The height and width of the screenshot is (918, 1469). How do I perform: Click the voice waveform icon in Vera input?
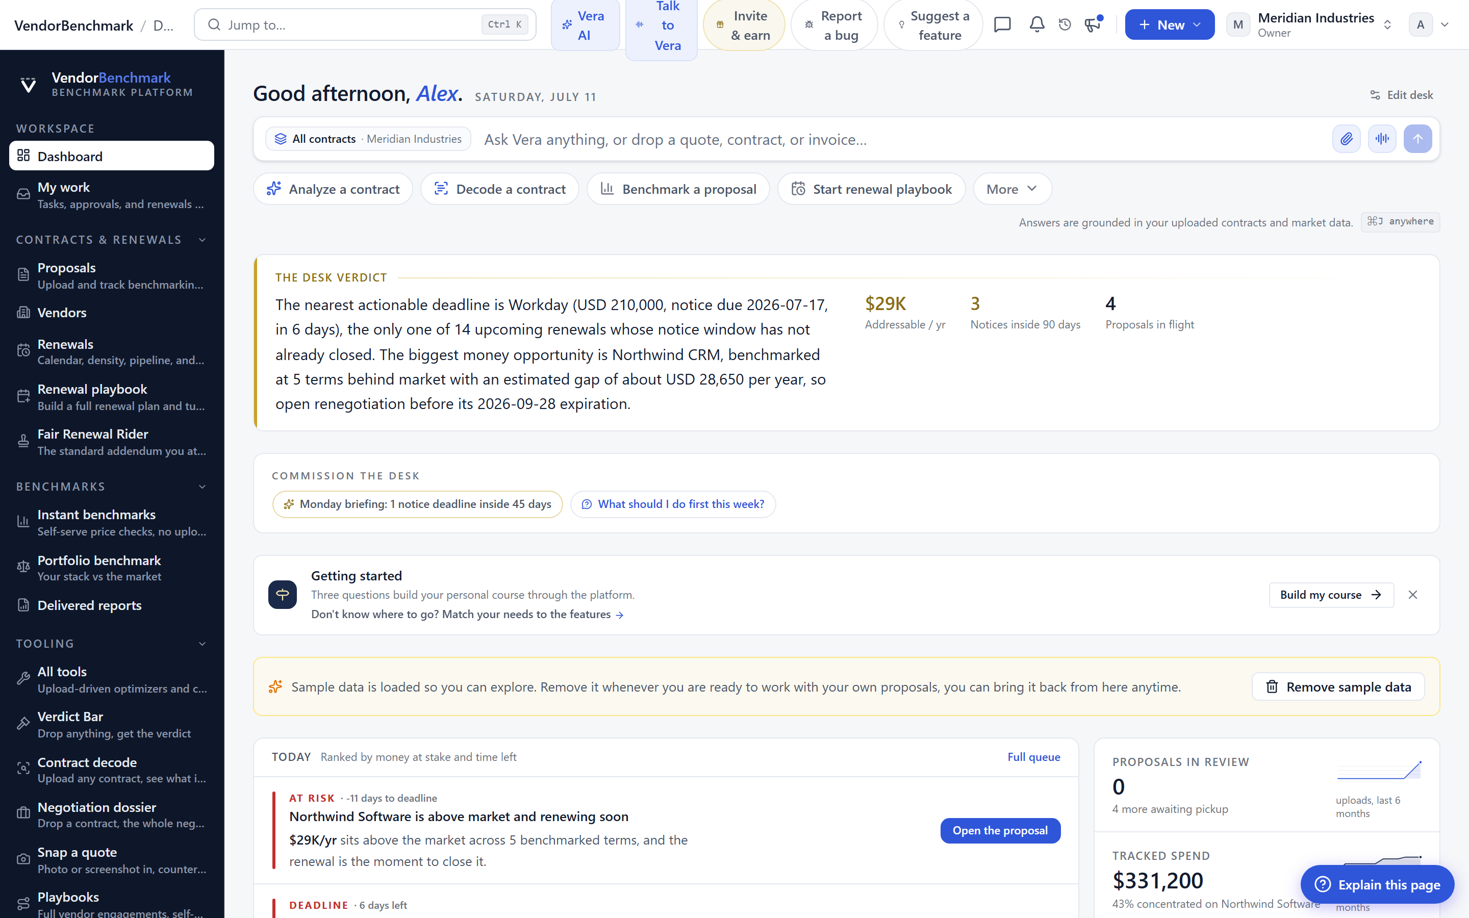click(1382, 139)
